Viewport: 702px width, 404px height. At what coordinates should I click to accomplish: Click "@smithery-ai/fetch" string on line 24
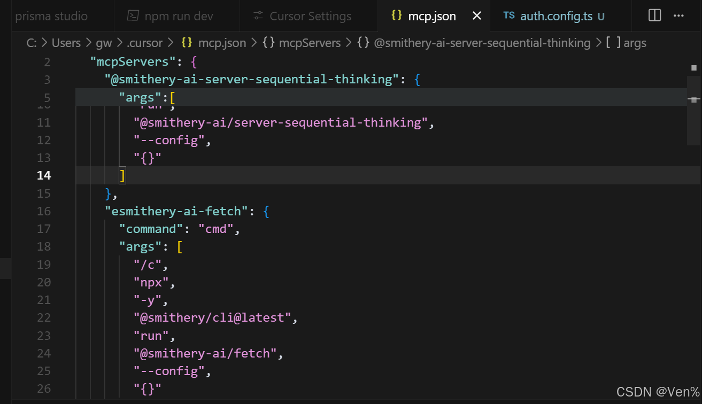pyautogui.click(x=205, y=353)
